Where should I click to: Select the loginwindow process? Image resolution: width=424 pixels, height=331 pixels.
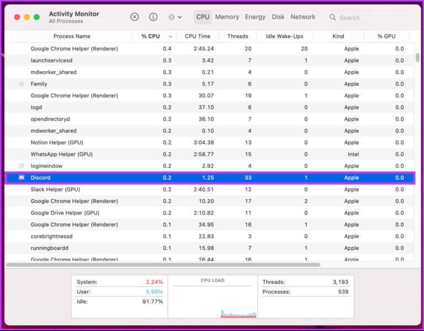click(209, 166)
